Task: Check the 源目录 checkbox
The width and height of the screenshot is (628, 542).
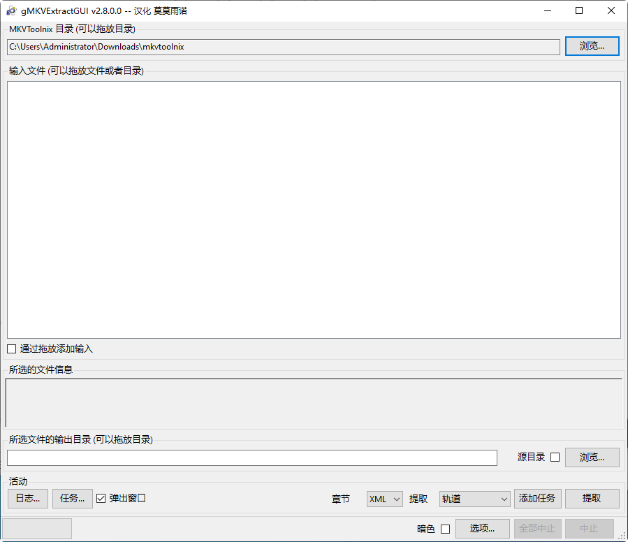Action: click(x=555, y=457)
